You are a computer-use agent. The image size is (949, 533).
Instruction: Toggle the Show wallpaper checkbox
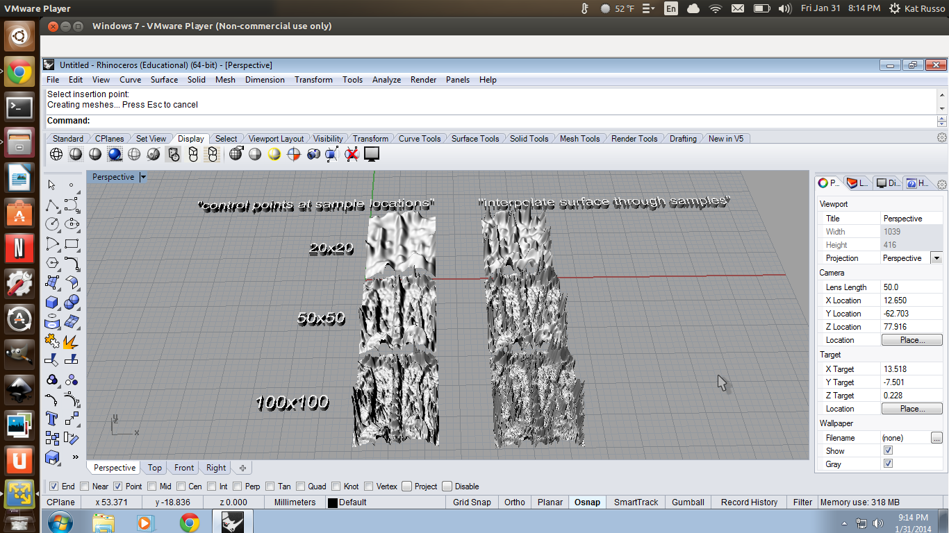click(x=887, y=450)
